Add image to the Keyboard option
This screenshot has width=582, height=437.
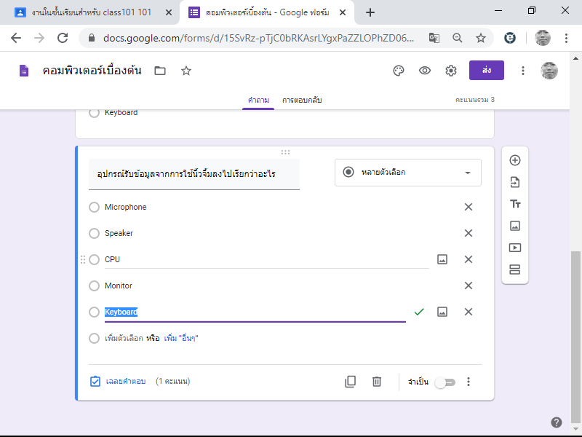pos(442,312)
